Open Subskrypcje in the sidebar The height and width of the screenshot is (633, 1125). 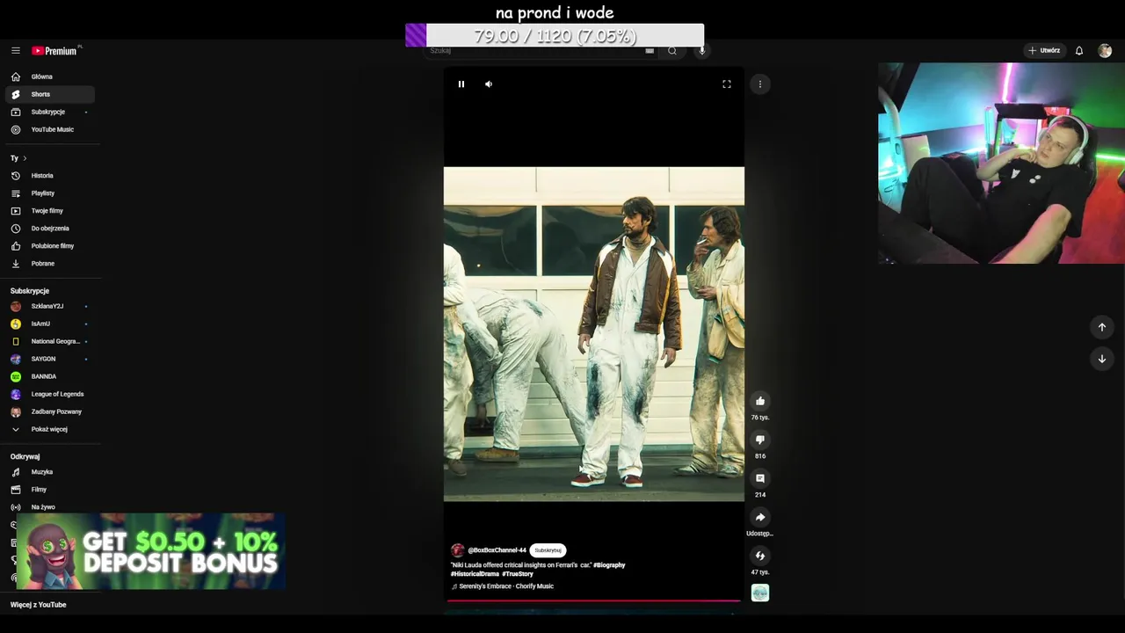point(50,112)
